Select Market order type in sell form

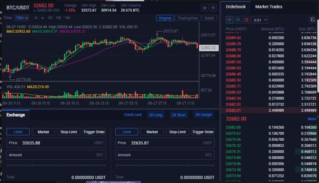pos(152,132)
